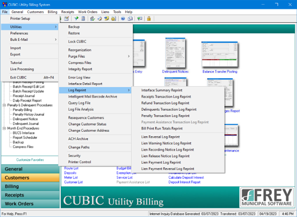Click the CUBIC app icon in title bar
The width and height of the screenshot is (297, 217).
pyautogui.click(x=4, y=4)
